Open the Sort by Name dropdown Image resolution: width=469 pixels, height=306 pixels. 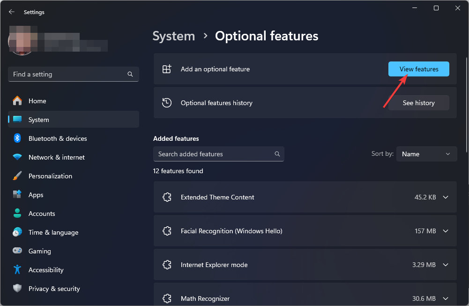pos(426,154)
